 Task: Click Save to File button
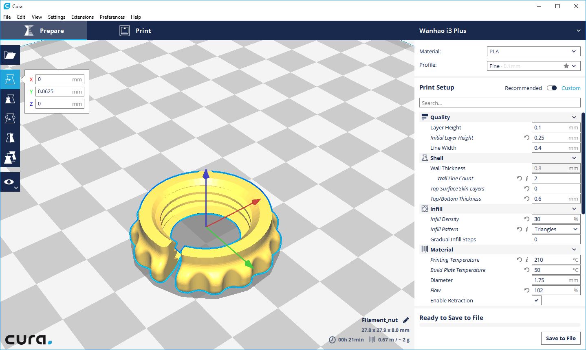(561, 338)
